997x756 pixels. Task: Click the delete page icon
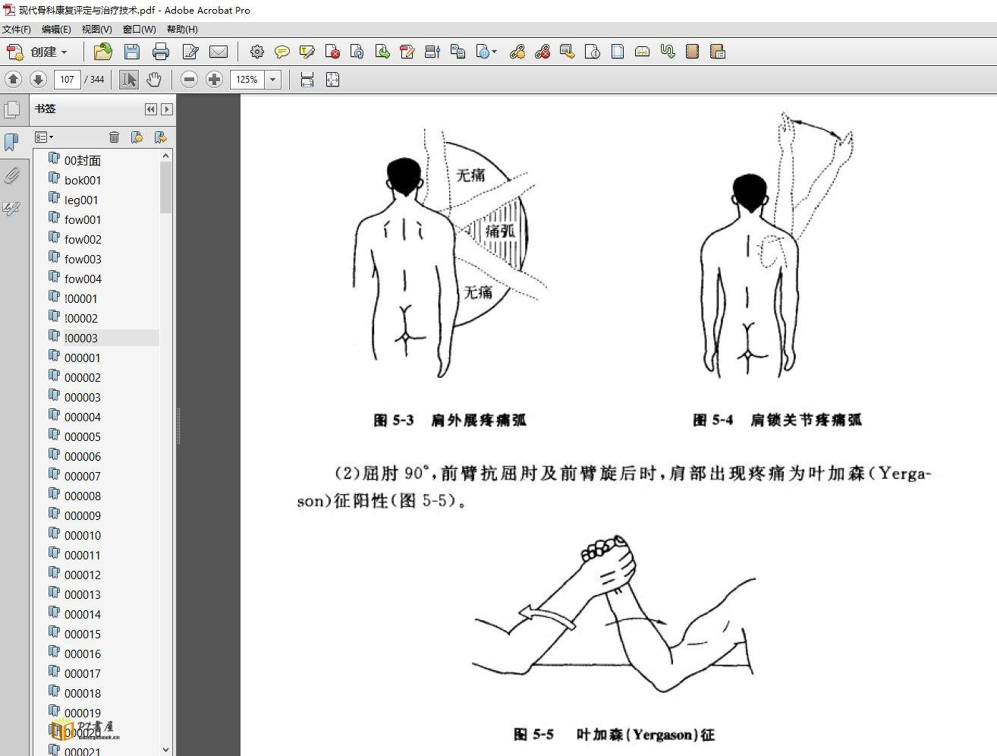[x=332, y=52]
